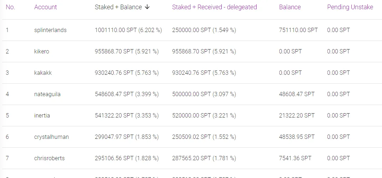The image size is (382, 178).
Task: Click kikero's 955868.70 SPT staked received cell
Action: tap(204, 52)
